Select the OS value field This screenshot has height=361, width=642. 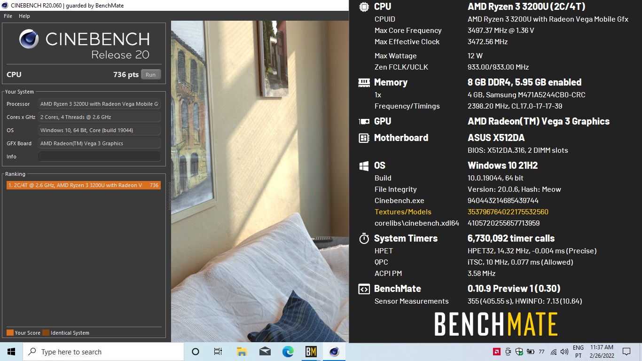click(99, 130)
